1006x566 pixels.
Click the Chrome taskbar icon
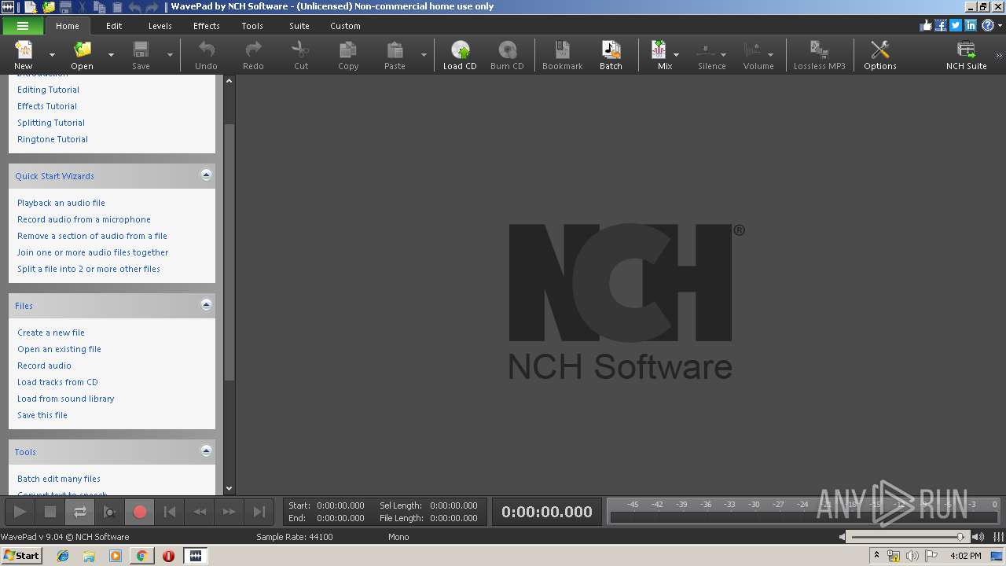[x=141, y=556]
